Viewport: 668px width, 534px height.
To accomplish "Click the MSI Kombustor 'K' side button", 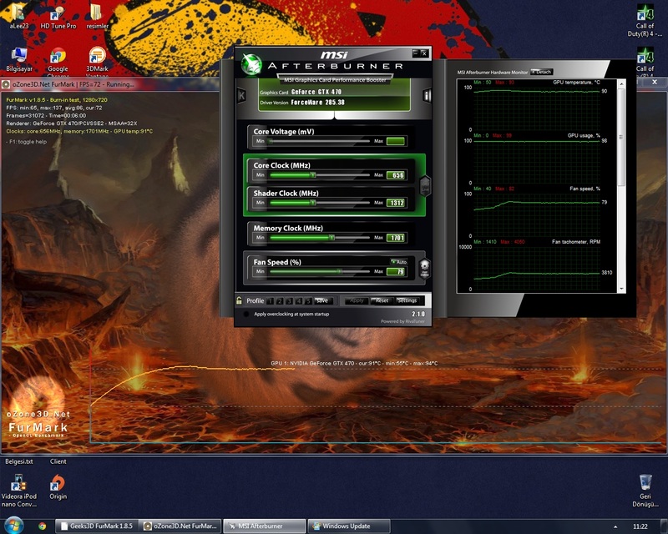I will [241, 95].
